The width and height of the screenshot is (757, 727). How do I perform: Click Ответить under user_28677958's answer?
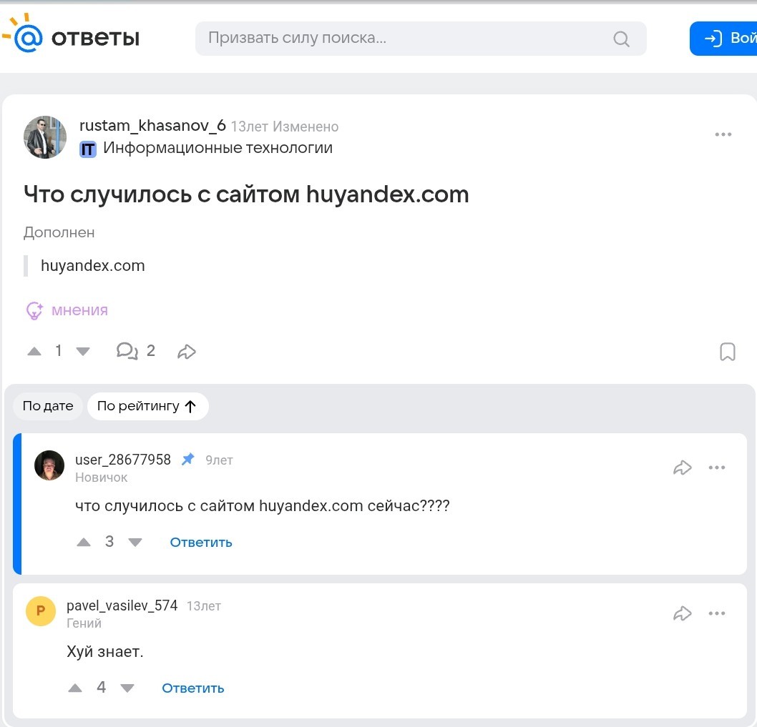[201, 543]
